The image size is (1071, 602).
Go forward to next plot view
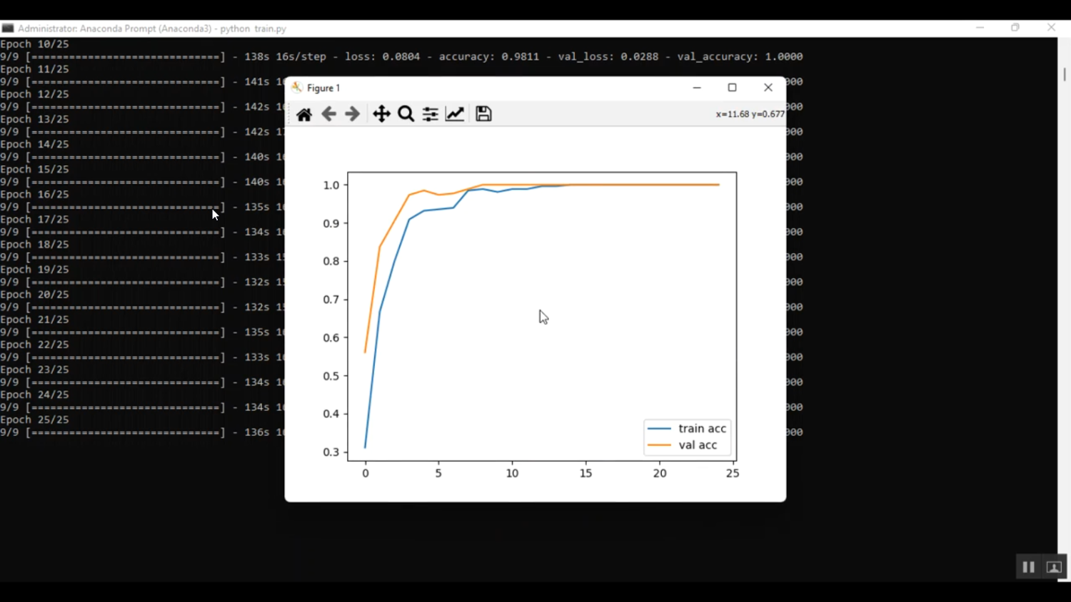pos(353,114)
